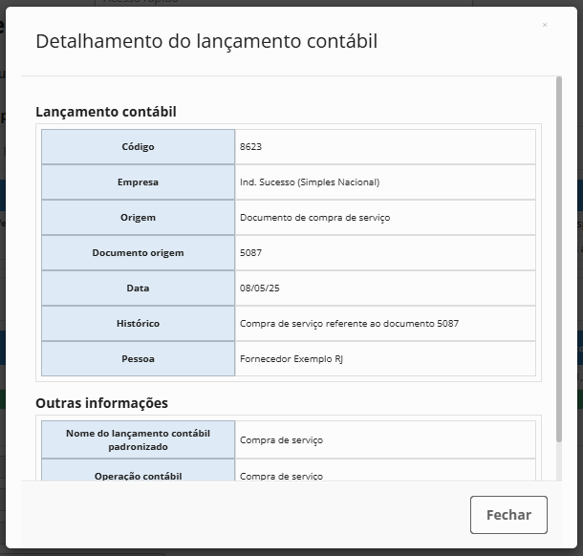The height and width of the screenshot is (556, 583).
Task: Select 'Fornecedor Exemplo RJ' value
Action: (291, 358)
